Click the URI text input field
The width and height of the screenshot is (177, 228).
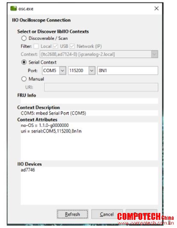pos(101,87)
